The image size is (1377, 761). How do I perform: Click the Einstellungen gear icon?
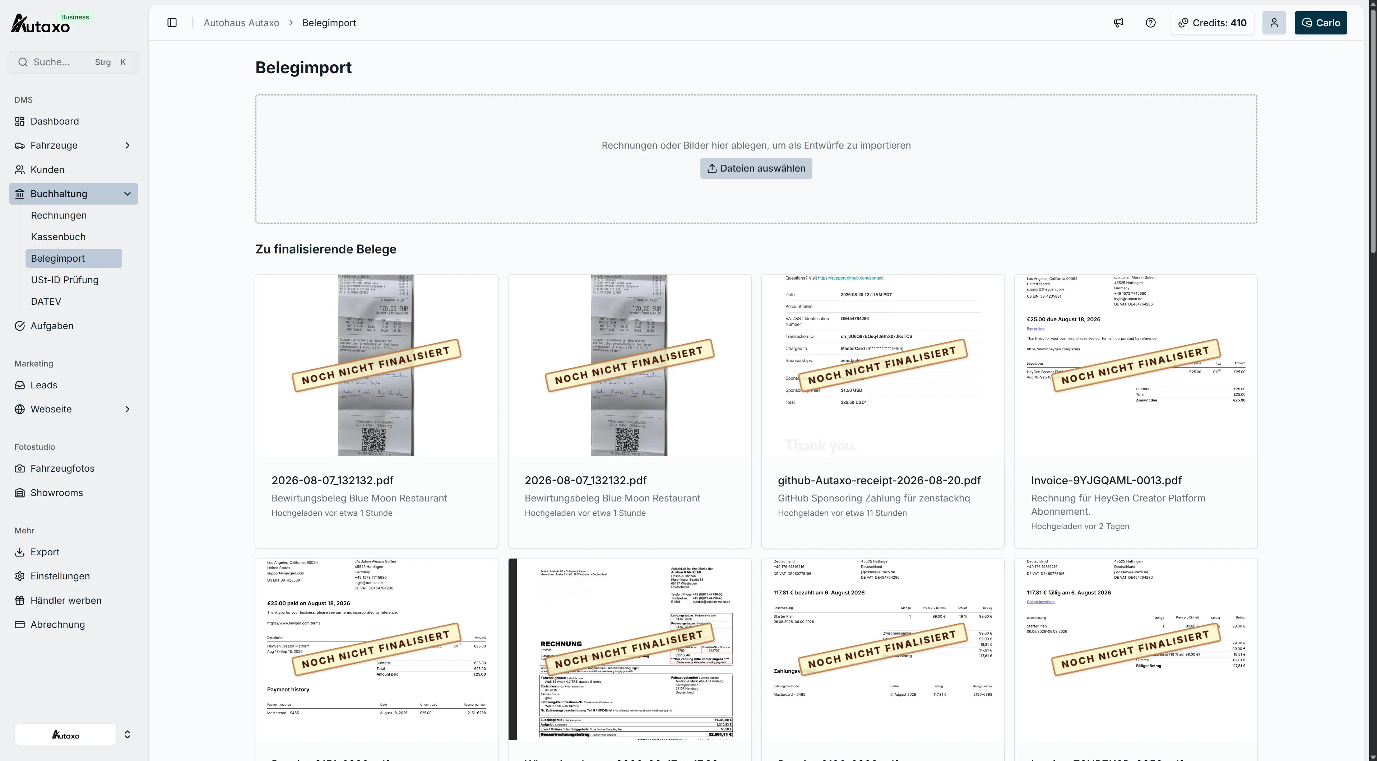pos(20,576)
